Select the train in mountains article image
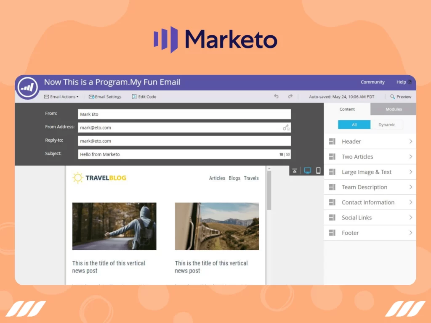Image resolution: width=431 pixels, height=323 pixels. click(x=217, y=226)
